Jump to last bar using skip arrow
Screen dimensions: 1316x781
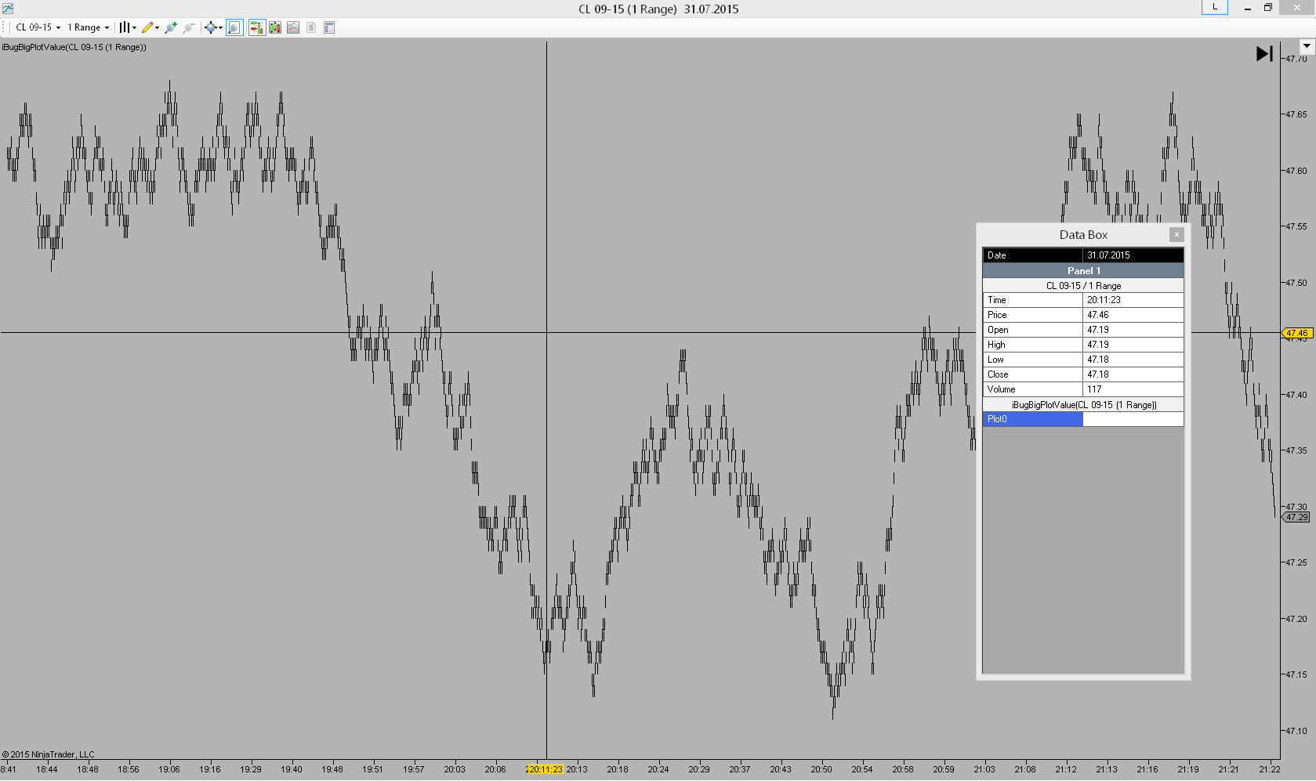click(x=1264, y=53)
